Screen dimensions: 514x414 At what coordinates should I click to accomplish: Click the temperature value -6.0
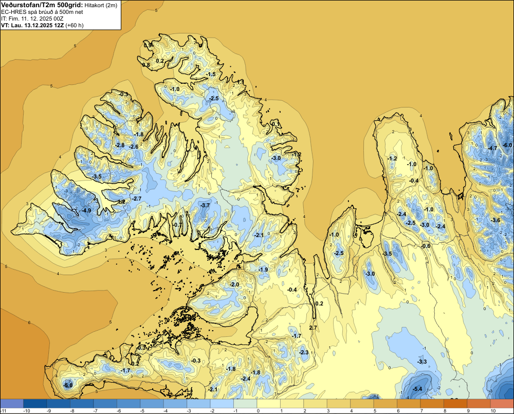[x=507, y=145]
